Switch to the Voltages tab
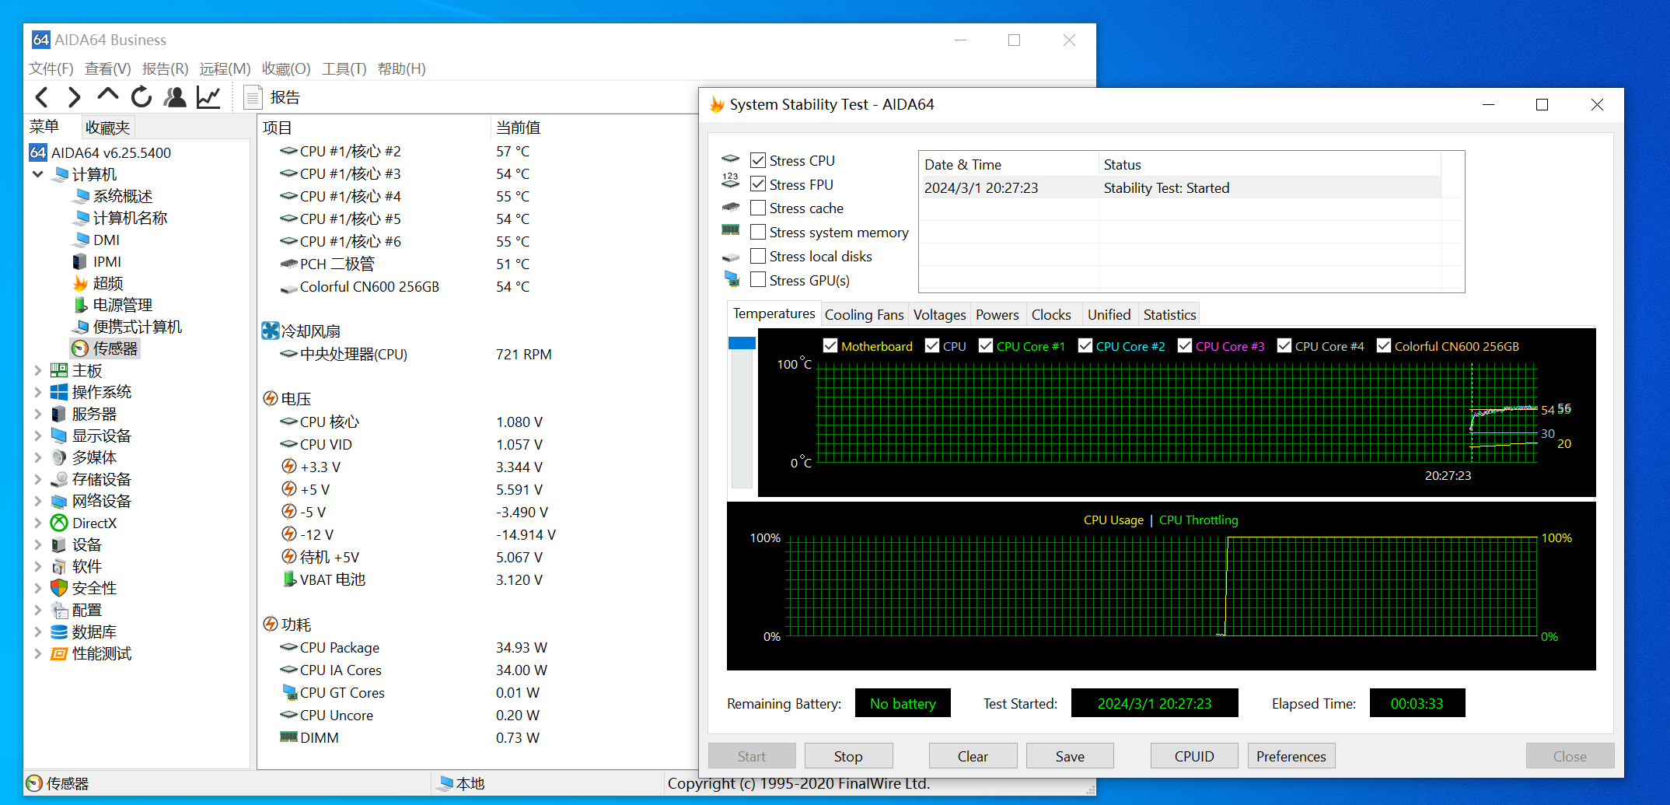 (939, 314)
